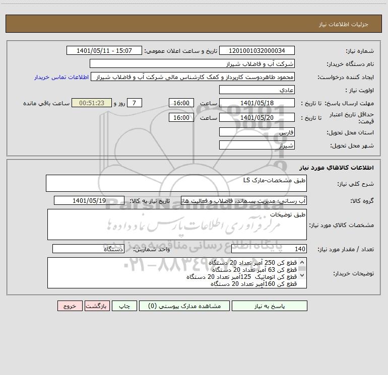Open 'اطلاعات تماس خریدار' link
This screenshot has width=388, height=375.
(x=61, y=77)
